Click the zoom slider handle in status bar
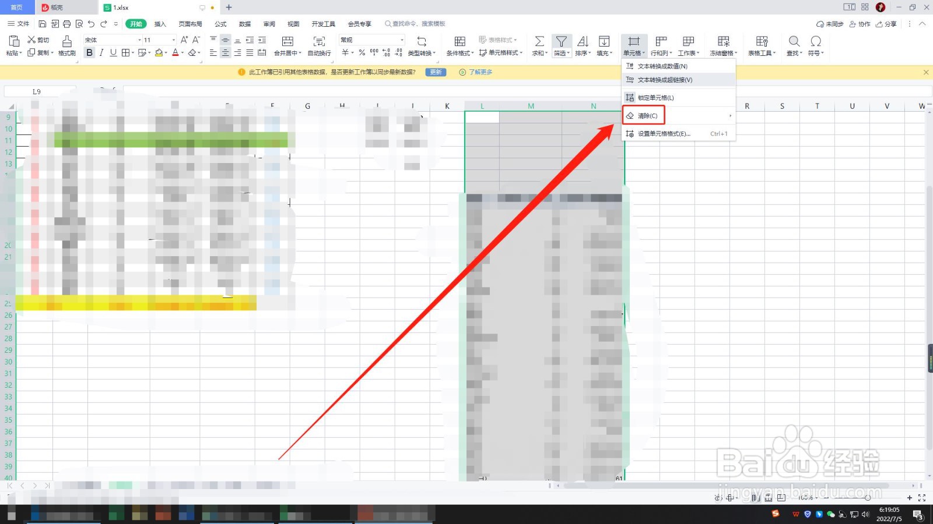 868,498
